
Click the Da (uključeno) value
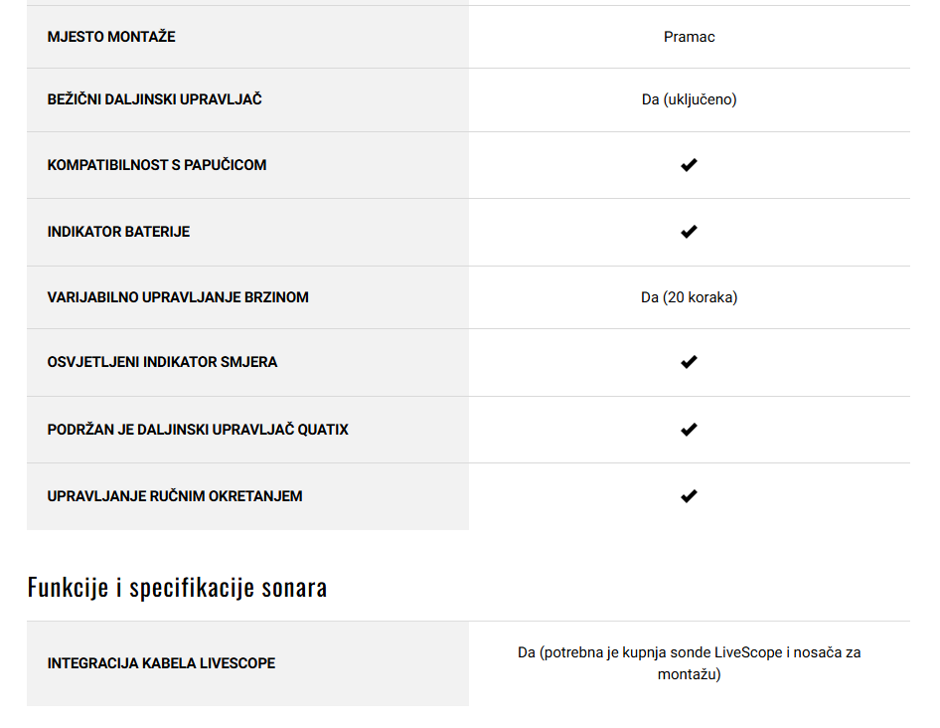[x=689, y=99]
